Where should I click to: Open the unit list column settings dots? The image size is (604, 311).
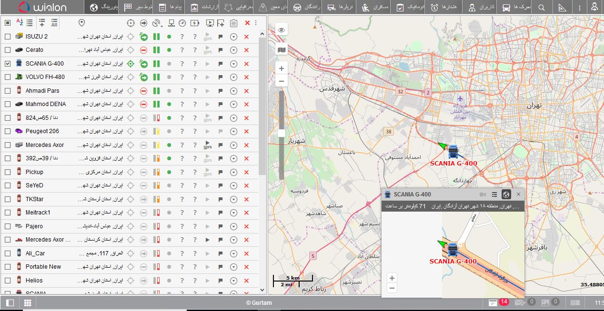[256, 23]
